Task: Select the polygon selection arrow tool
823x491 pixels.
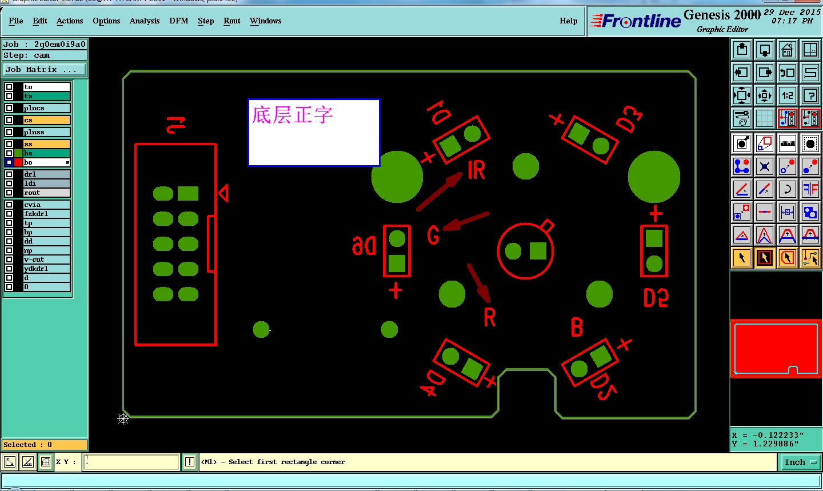Action: point(788,258)
